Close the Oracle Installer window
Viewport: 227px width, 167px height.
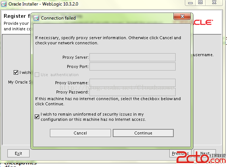[214, 3]
